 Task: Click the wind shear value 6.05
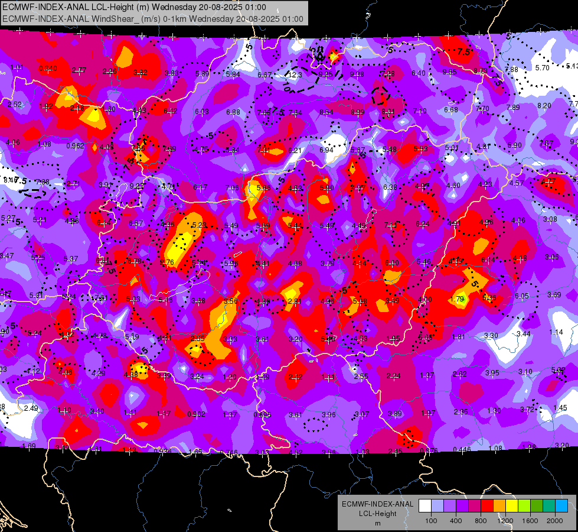click(x=521, y=296)
